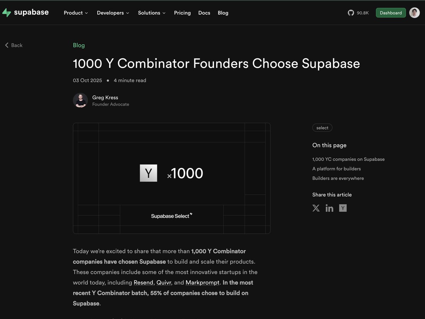Click the Greg Kress author name
Viewport: 425px width, 319px height.
(105, 97)
